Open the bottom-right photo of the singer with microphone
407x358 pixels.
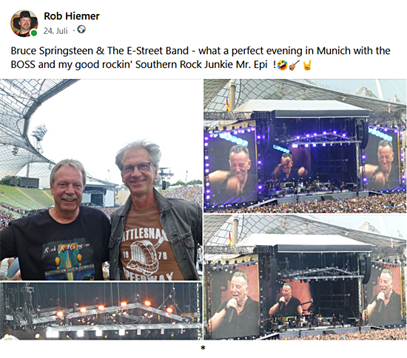point(305,278)
